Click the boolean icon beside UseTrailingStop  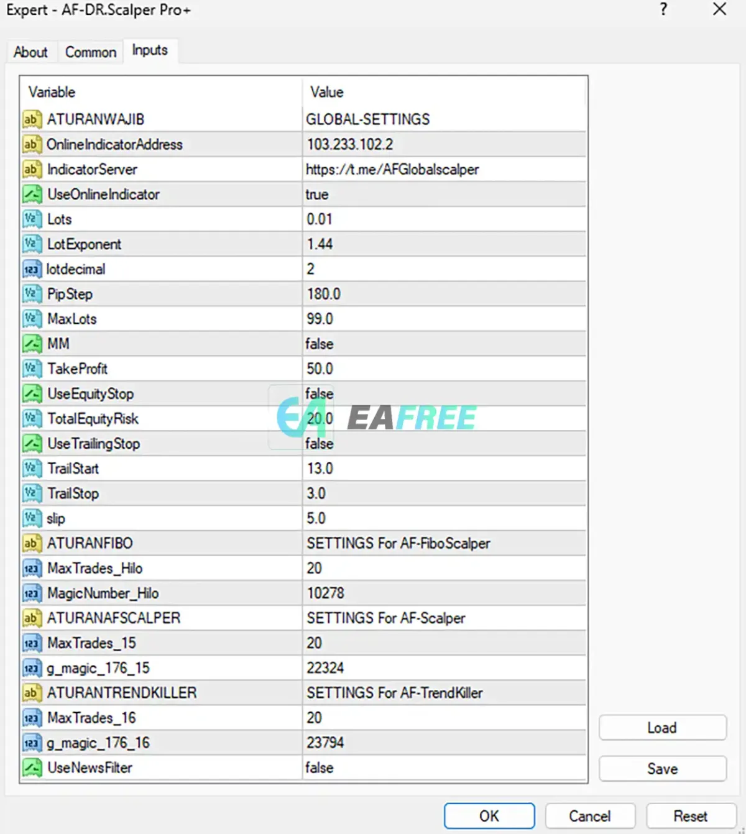32,443
